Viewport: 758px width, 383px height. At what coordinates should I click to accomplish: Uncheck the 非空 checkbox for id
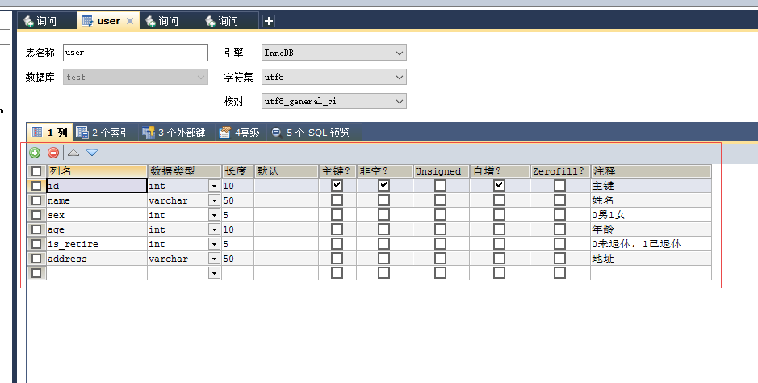(383, 185)
